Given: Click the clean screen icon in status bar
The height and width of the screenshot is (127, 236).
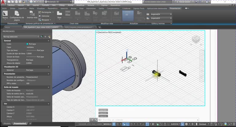Looking at the screenshot, I should pos(230,124).
